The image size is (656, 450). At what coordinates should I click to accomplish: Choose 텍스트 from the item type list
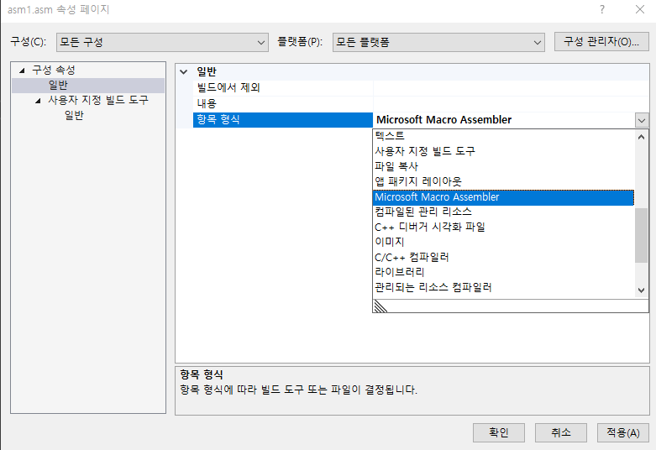tap(503, 136)
